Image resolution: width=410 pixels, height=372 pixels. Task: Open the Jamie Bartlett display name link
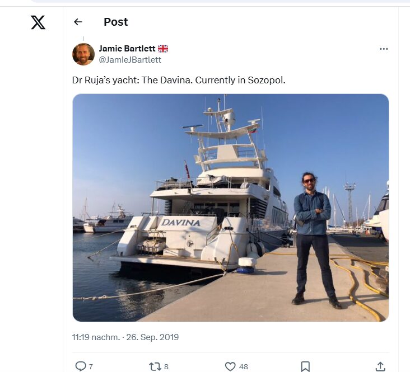[127, 49]
